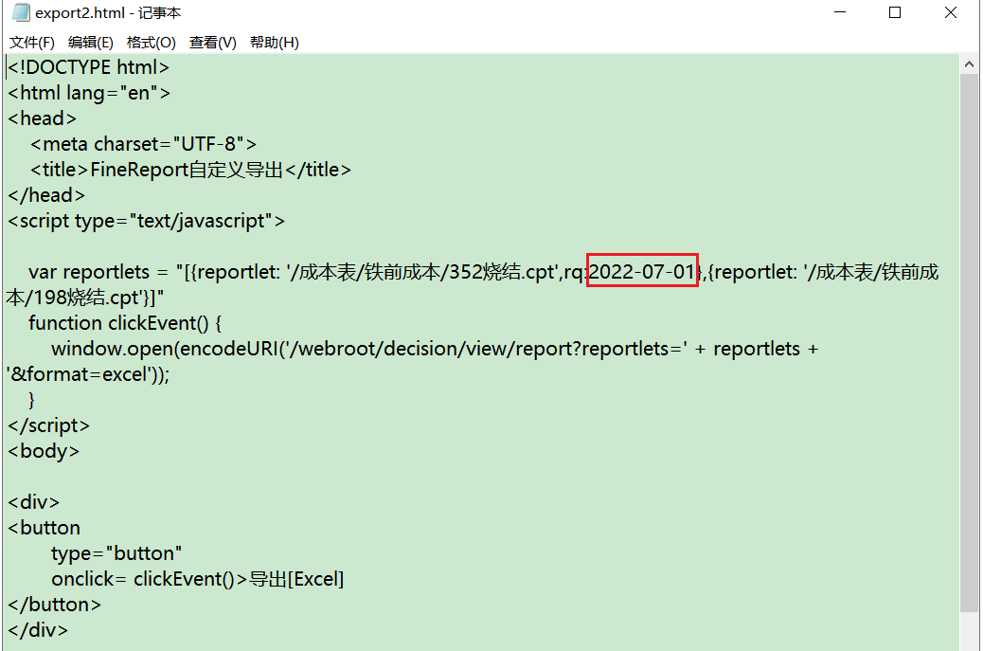
Task: Click the closing </div> tag
Action: pos(38,630)
